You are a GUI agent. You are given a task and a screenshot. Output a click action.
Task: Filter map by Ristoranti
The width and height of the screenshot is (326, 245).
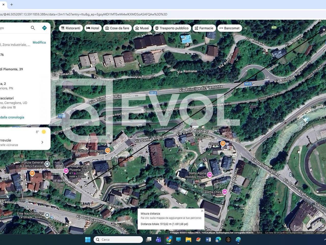(71, 28)
